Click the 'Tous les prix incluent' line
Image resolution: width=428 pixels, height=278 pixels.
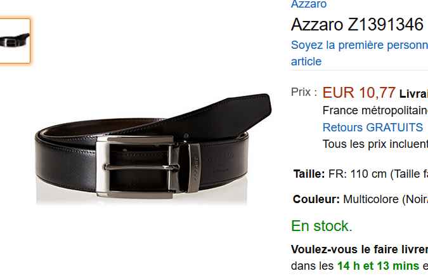[375, 144]
